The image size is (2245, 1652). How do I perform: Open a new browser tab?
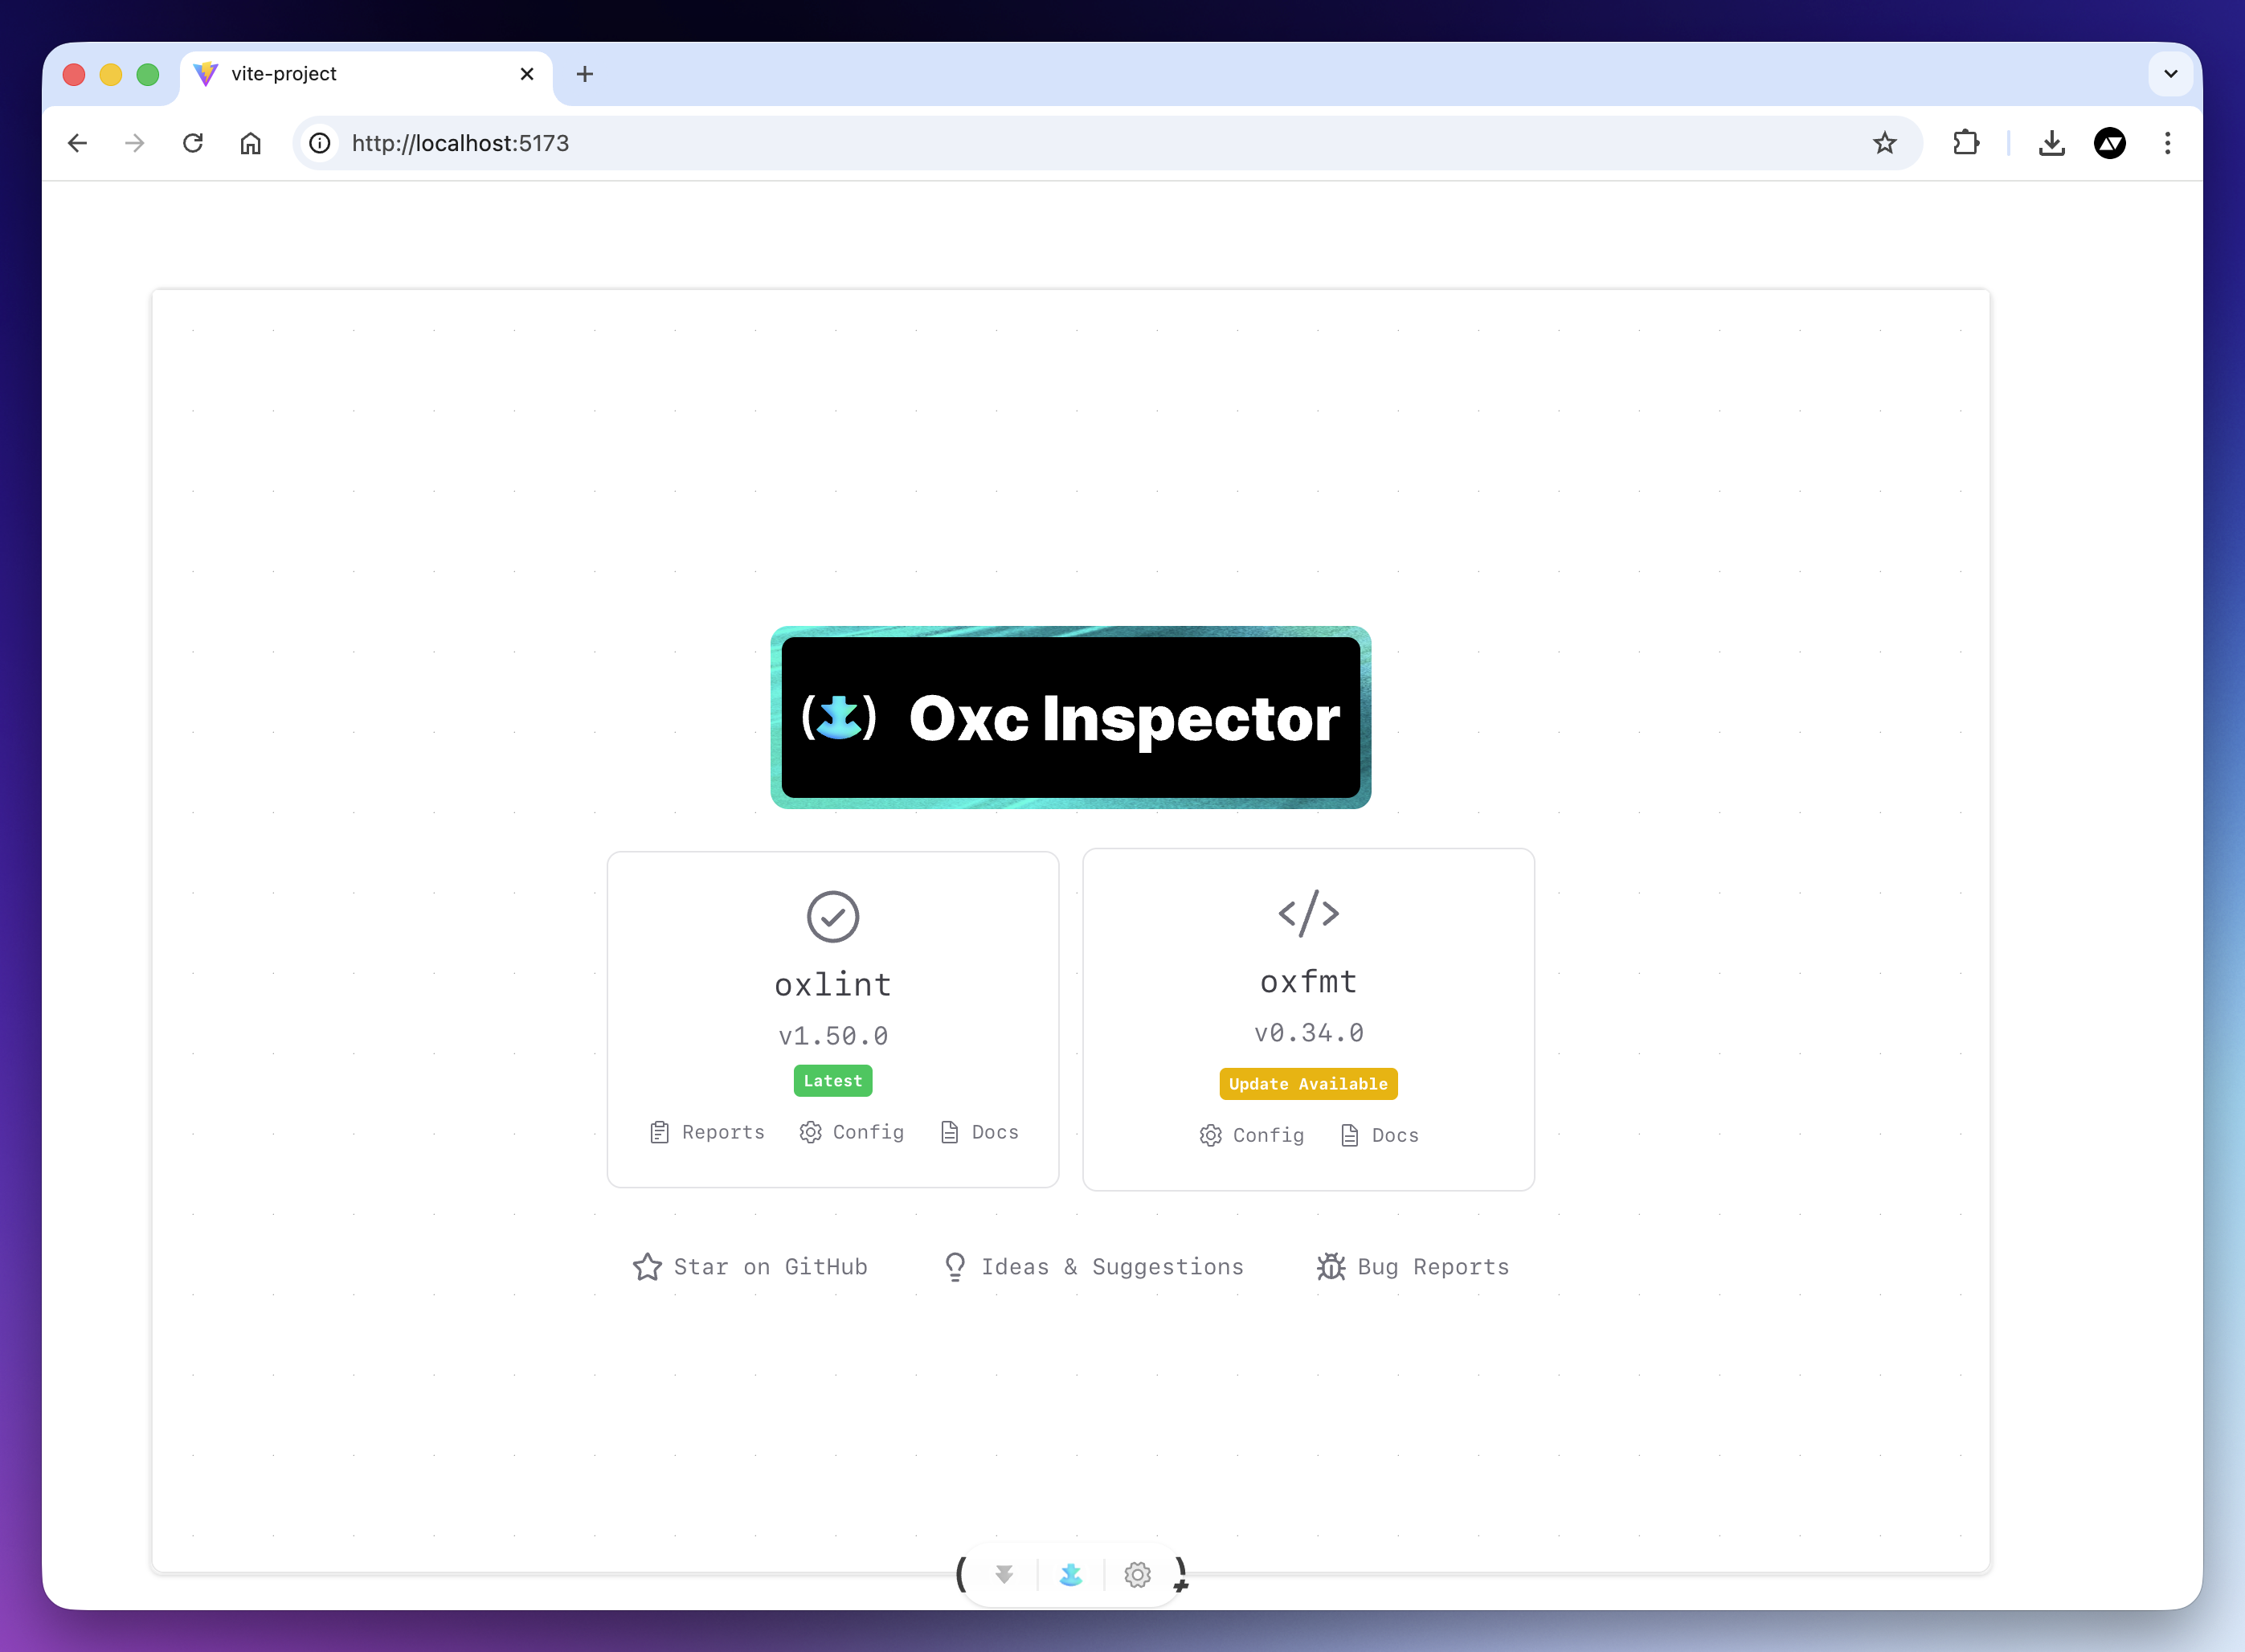[585, 74]
